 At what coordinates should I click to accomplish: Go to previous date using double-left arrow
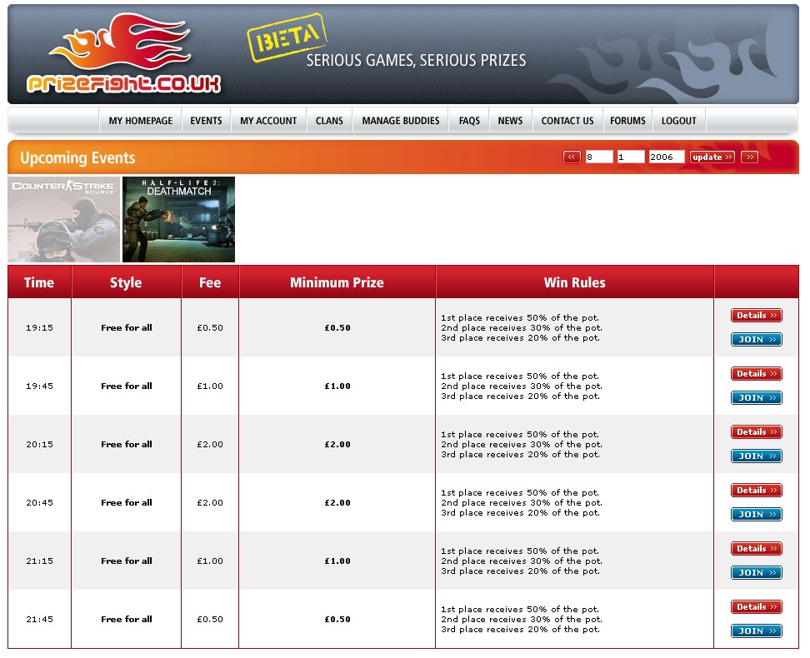tap(572, 157)
